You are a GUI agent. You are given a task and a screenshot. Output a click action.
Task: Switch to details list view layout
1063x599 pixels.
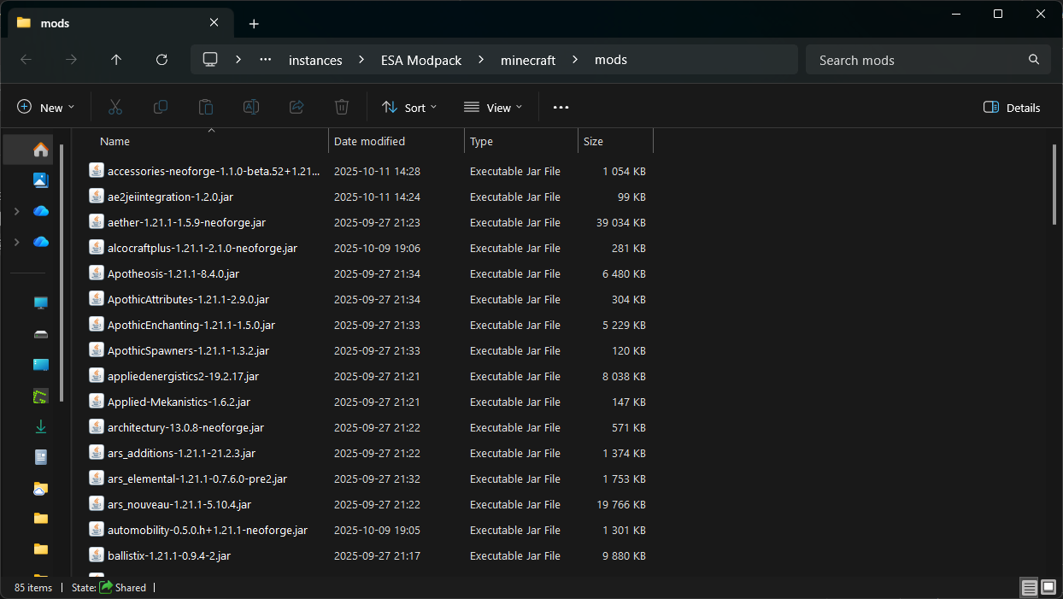click(1029, 587)
